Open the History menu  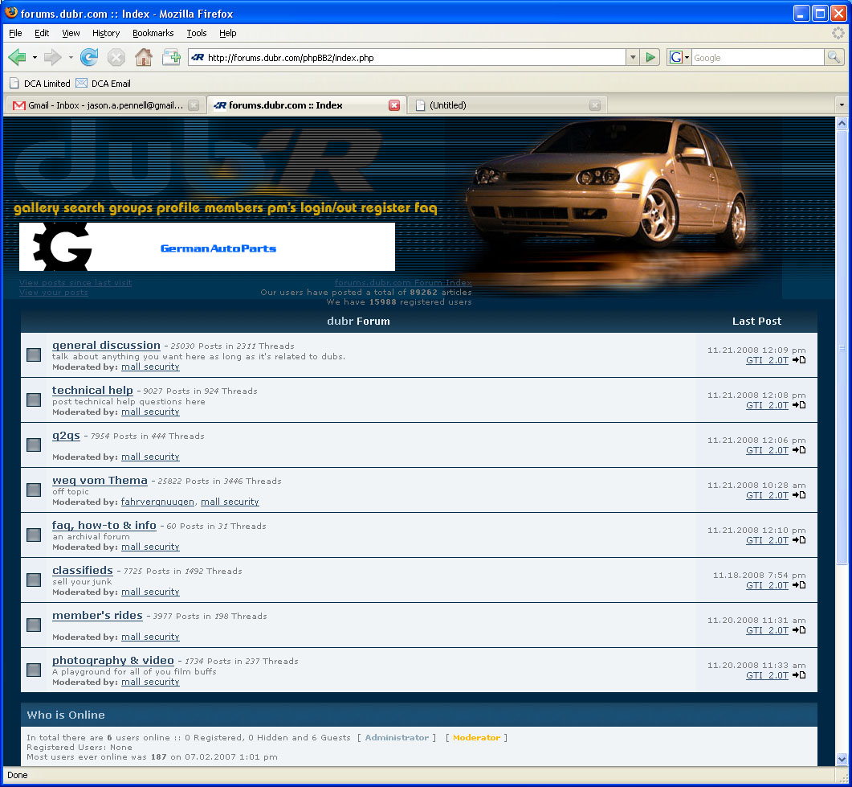[106, 33]
